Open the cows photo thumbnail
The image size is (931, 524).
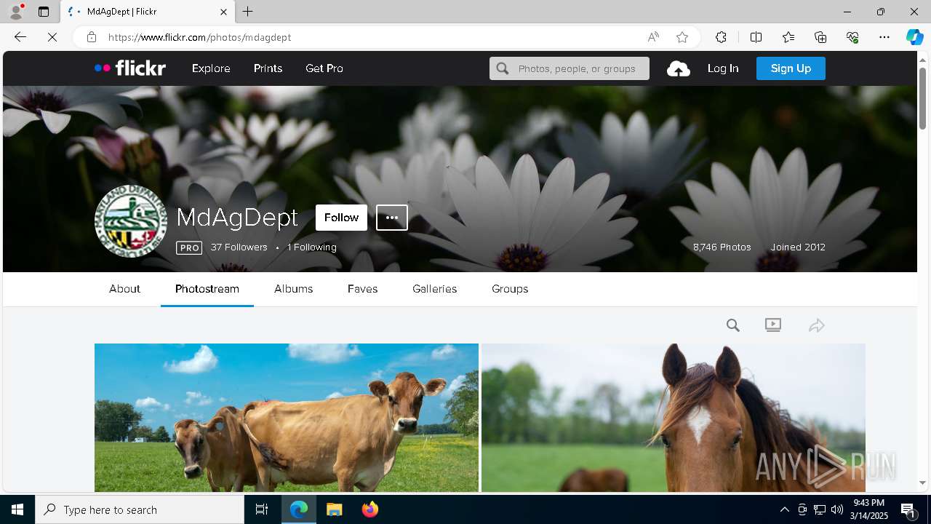pos(287,418)
